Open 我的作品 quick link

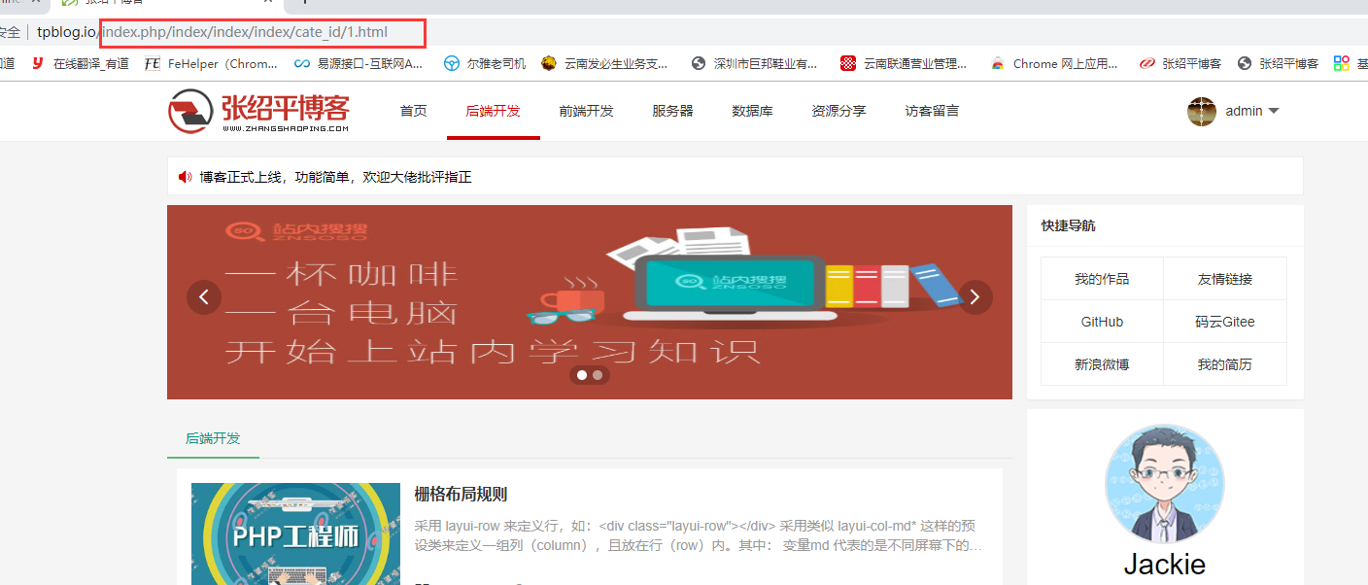point(1102,279)
